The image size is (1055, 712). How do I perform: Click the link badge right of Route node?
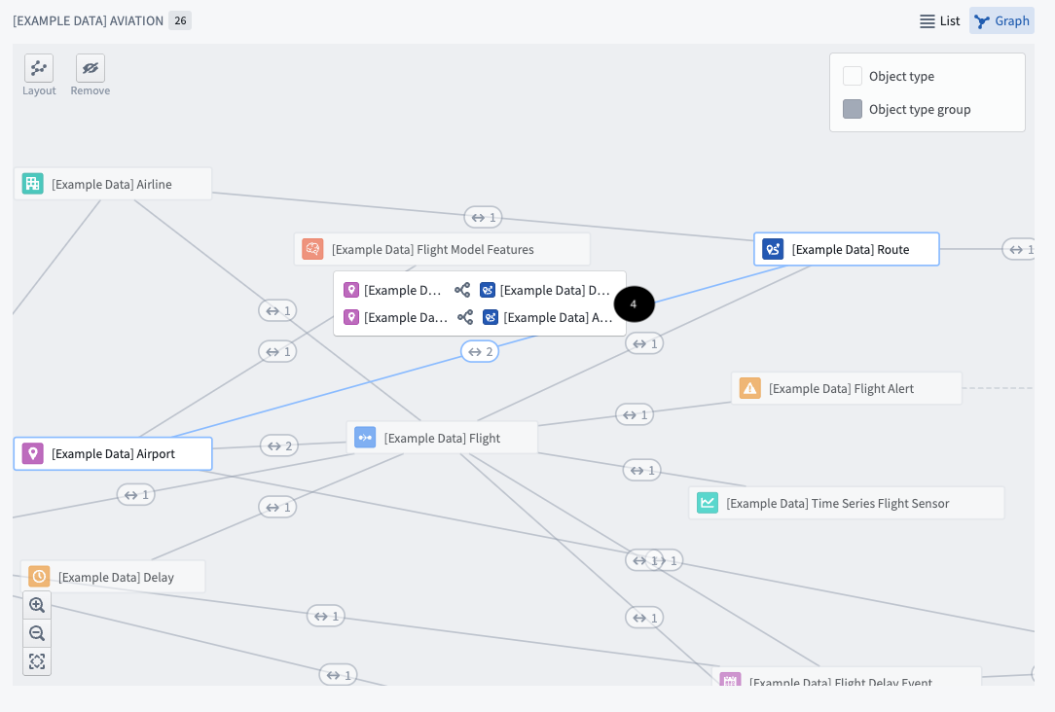1019,249
